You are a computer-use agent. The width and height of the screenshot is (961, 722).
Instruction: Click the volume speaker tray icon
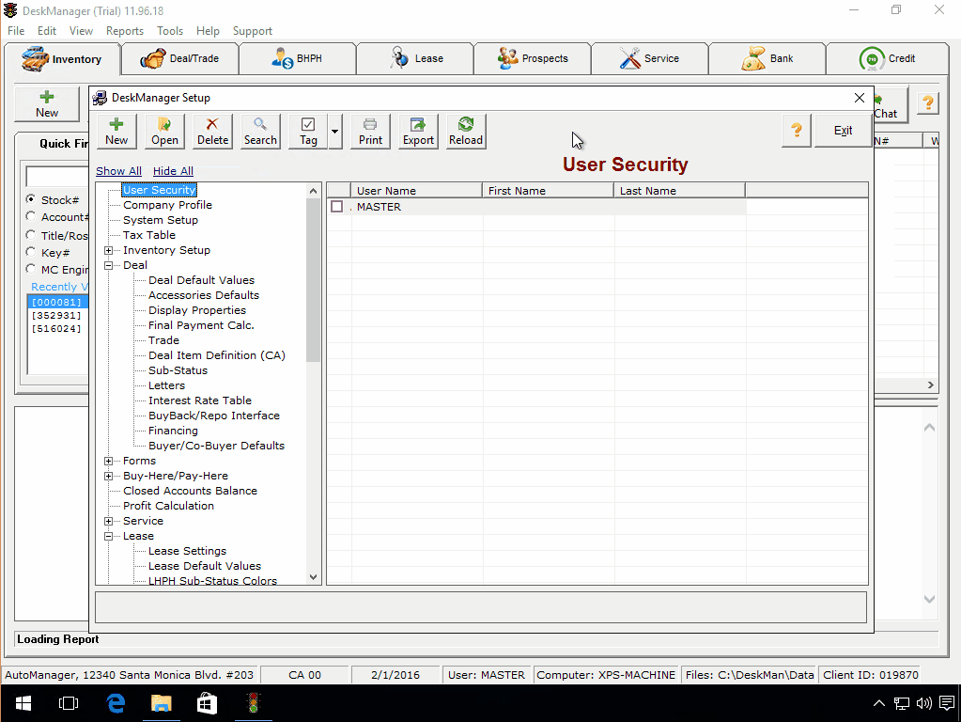[x=924, y=703]
